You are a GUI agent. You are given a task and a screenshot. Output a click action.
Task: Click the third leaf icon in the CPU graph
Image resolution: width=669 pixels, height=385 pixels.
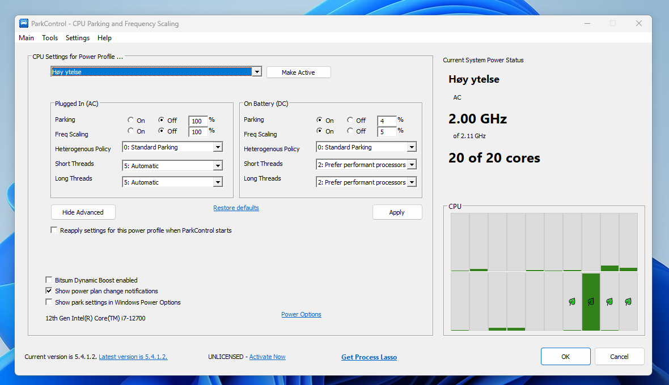point(609,302)
